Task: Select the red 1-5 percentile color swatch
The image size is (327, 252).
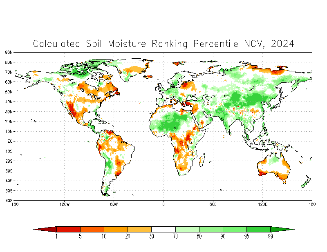Action: tap(68, 229)
